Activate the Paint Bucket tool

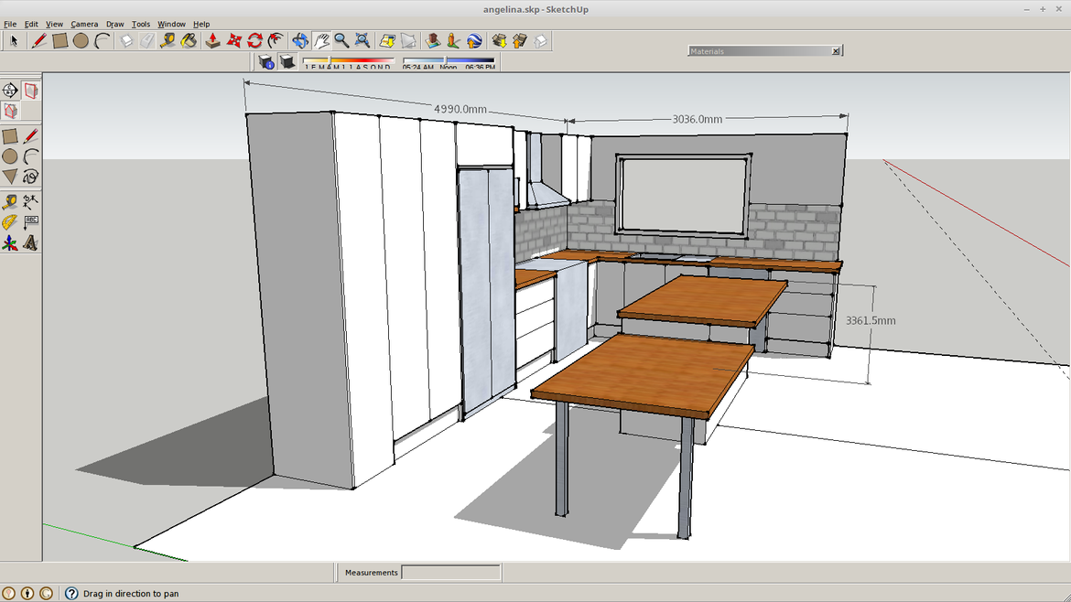tap(189, 40)
